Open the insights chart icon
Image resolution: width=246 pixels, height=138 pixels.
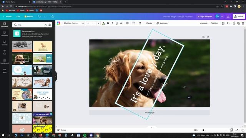tap(228, 16)
